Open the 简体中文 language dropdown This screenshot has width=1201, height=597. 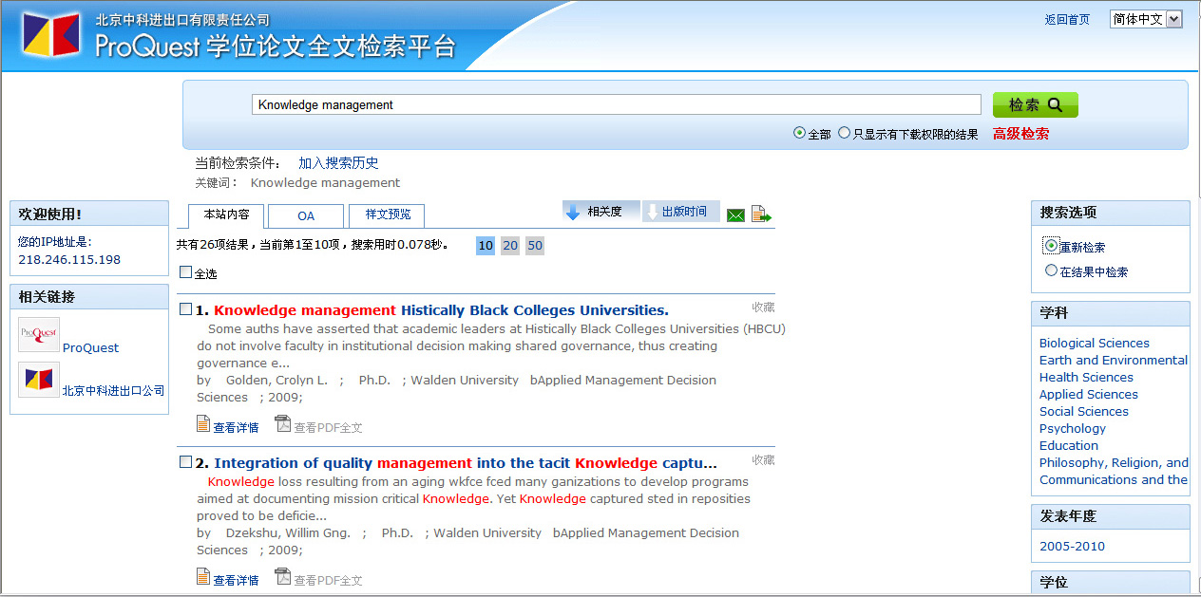pyautogui.click(x=1145, y=19)
